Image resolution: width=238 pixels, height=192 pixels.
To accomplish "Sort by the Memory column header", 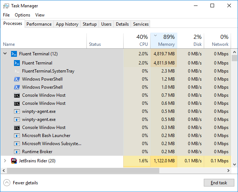I will (x=164, y=41).
